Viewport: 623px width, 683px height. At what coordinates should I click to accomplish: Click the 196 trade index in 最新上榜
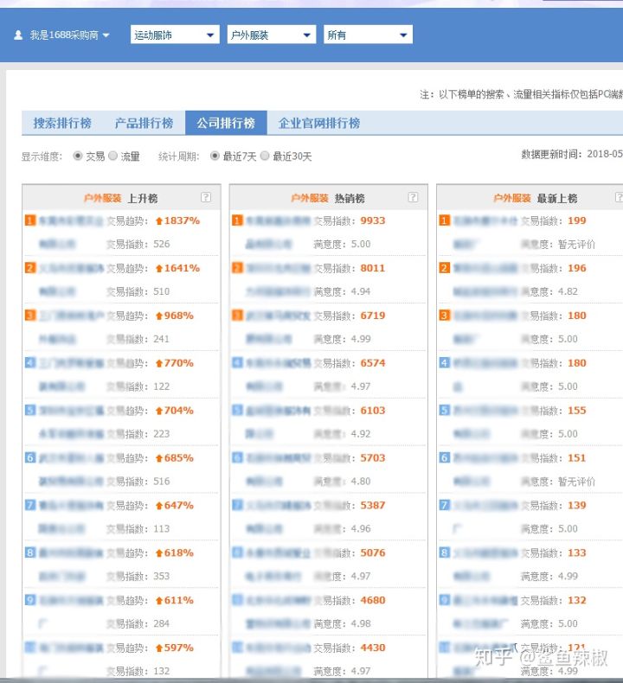point(577,268)
